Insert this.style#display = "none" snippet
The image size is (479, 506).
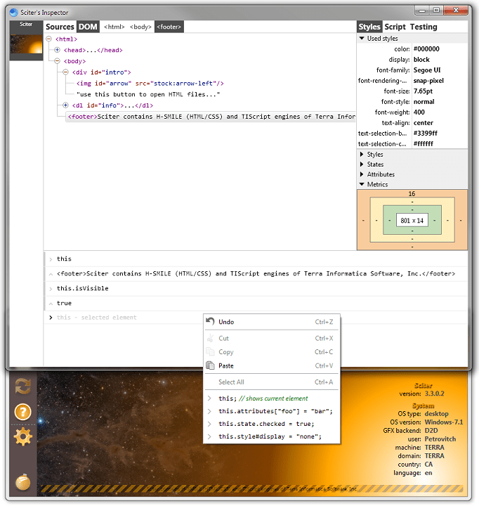[x=272, y=436]
